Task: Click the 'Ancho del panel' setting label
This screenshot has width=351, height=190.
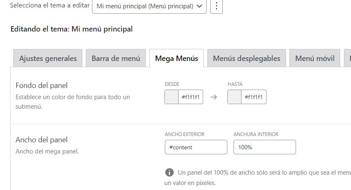Action: pyautogui.click(x=41, y=140)
